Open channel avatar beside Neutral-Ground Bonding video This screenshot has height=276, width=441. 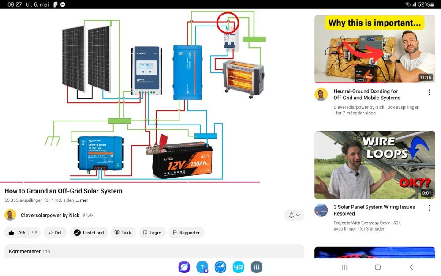[321, 95]
